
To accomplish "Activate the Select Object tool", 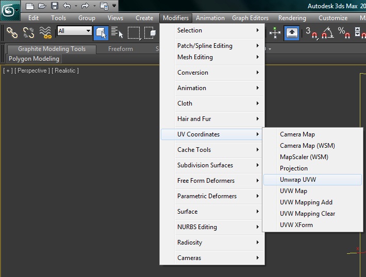I will click(101, 32).
